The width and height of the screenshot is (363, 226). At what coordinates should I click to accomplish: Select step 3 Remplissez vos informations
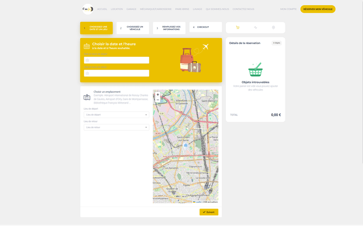pyautogui.click(x=169, y=28)
